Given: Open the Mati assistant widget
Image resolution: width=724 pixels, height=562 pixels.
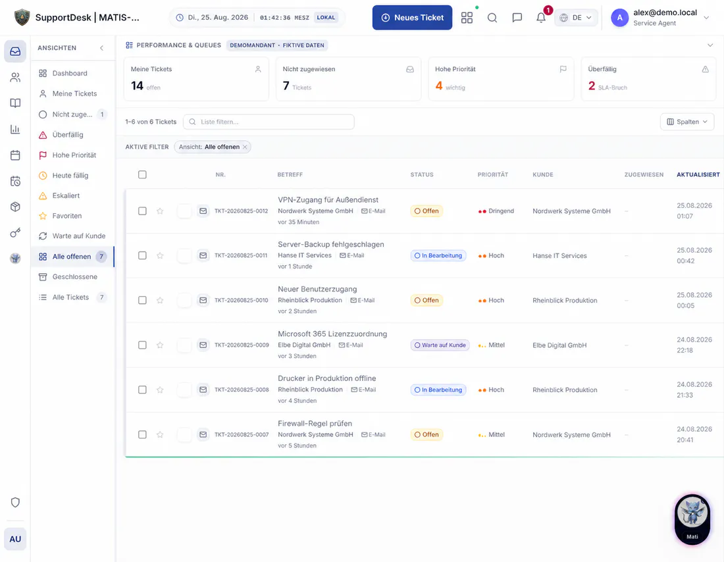Looking at the screenshot, I should (692, 519).
